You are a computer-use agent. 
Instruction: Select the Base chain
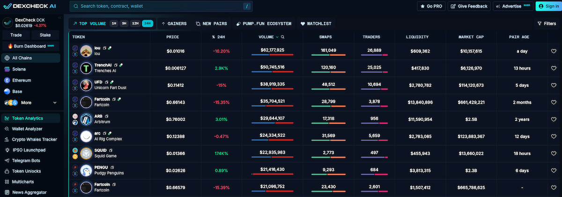click(x=31, y=91)
